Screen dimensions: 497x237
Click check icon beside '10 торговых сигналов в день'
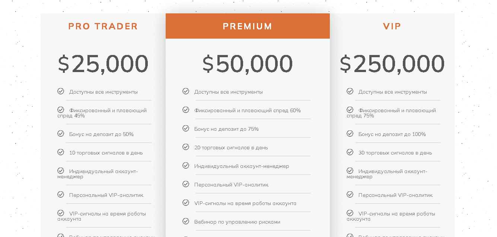[61, 152]
